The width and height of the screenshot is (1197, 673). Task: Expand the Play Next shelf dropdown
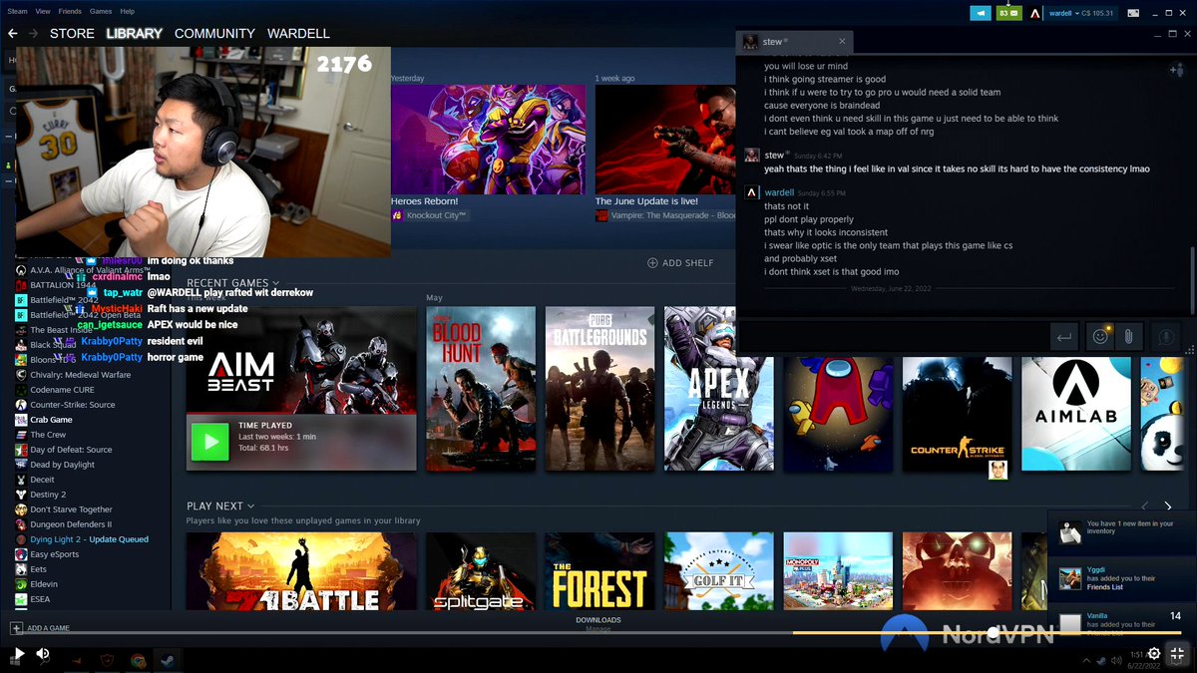(250, 506)
